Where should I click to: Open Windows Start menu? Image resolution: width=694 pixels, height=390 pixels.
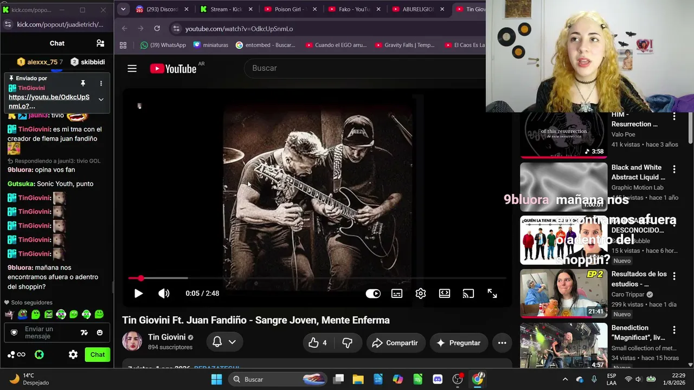point(216,379)
